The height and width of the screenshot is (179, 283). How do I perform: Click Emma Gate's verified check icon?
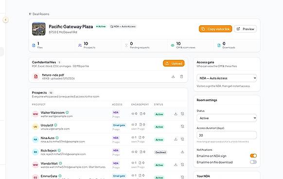click(60, 176)
